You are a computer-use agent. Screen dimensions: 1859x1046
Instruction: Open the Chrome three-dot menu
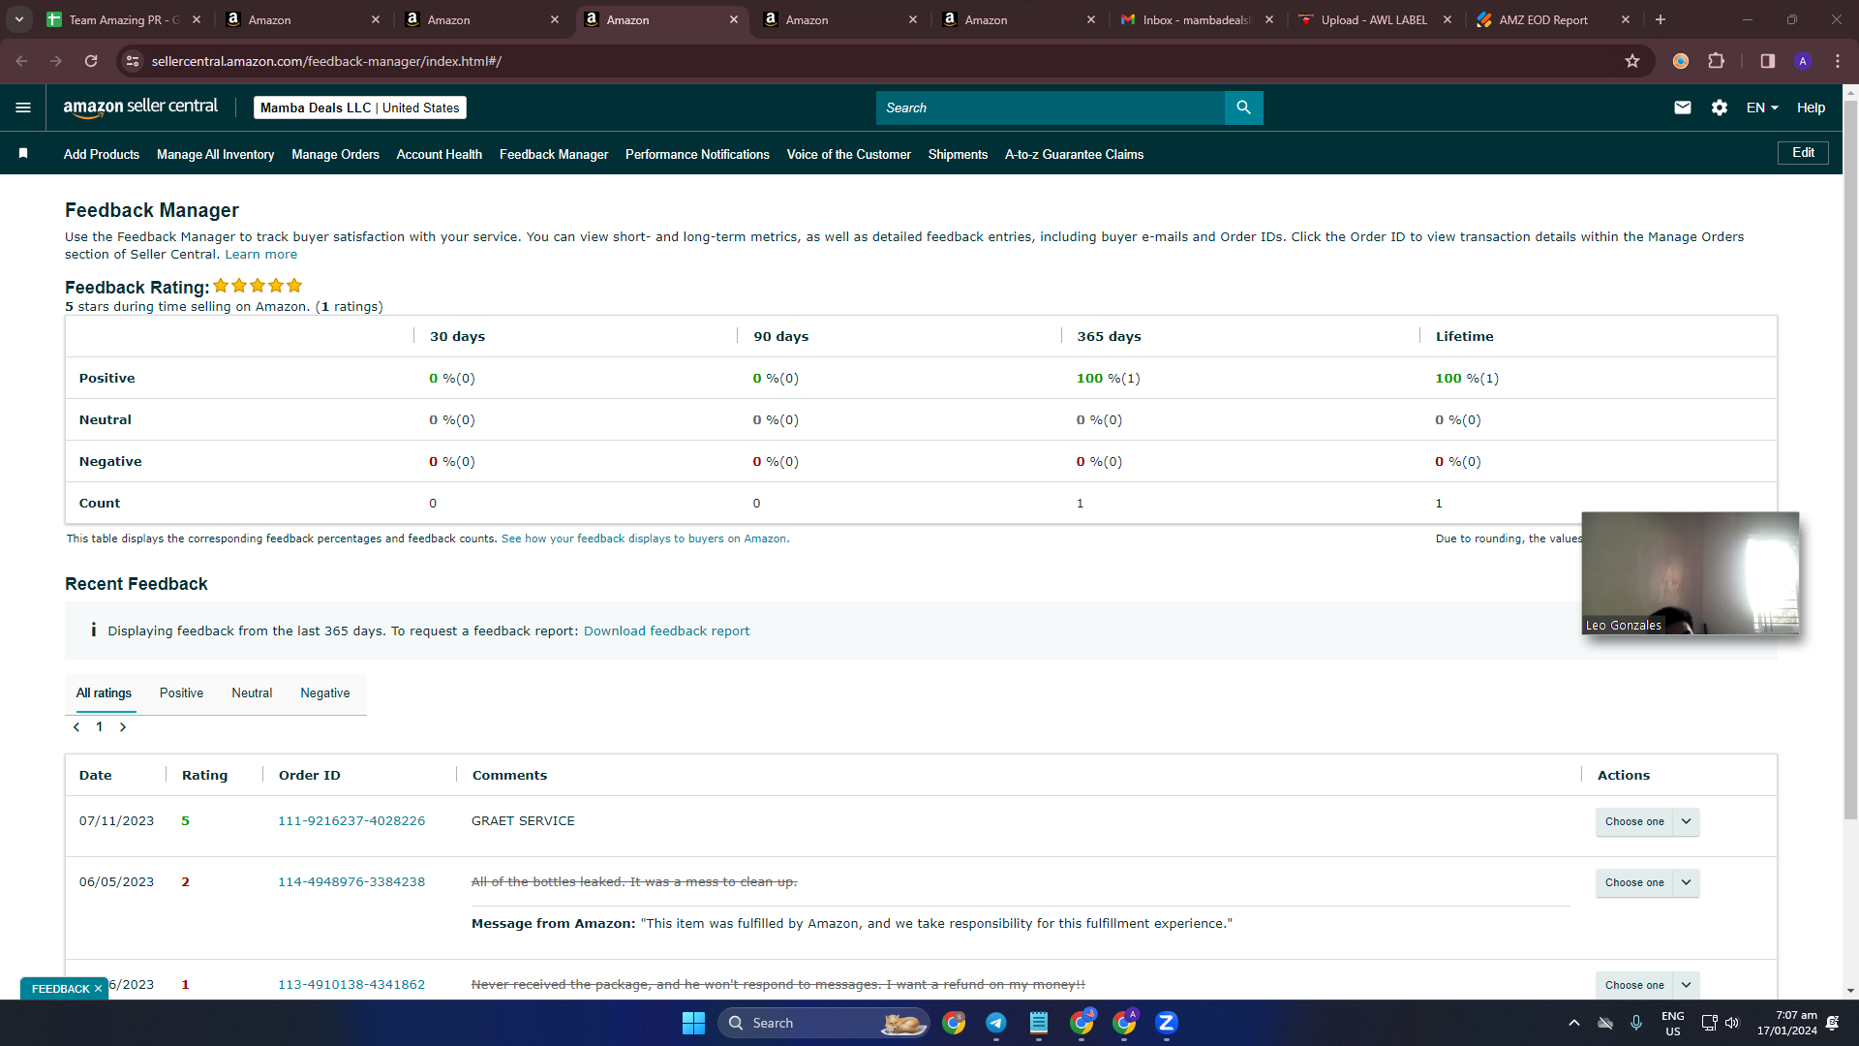click(1838, 61)
